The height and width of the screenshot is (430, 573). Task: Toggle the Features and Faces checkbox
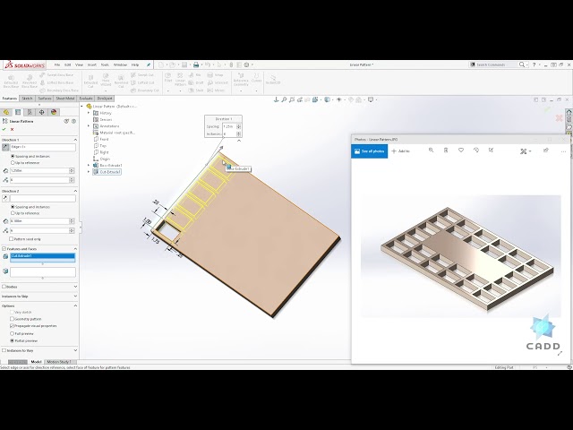[4, 249]
